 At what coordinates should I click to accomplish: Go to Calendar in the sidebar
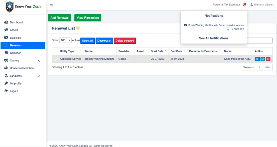click(15, 53)
